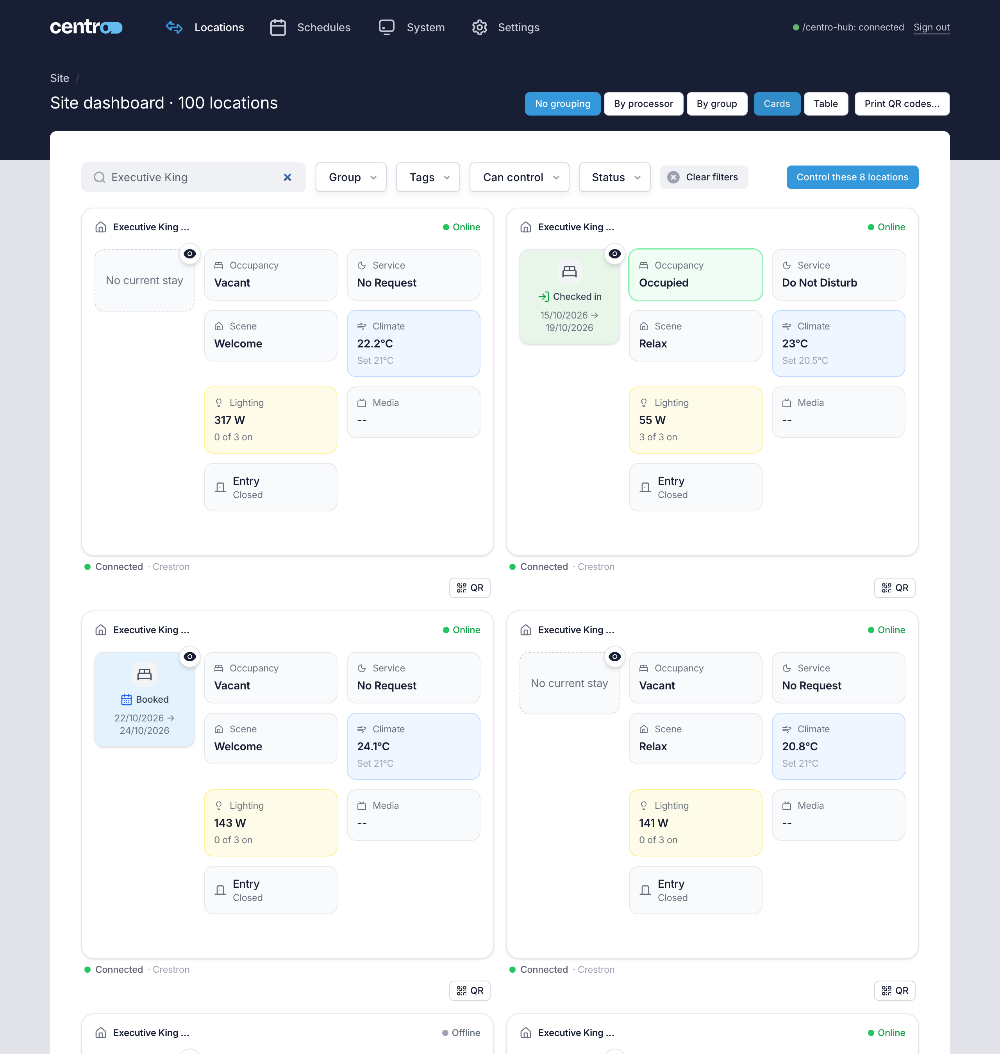Image resolution: width=1000 pixels, height=1054 pixels.
Task: Switch to Cards view
Action: point(777,104)
